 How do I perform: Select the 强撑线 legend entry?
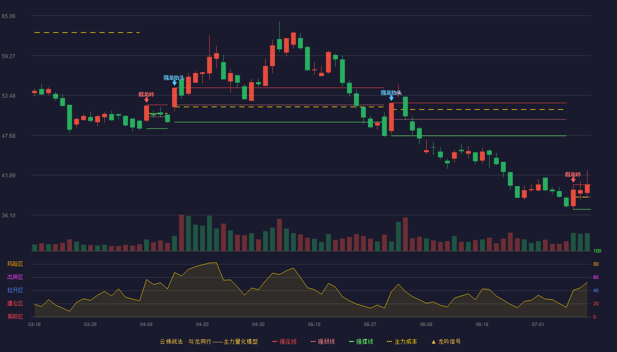pyautogui.click(x=361, y=341)
